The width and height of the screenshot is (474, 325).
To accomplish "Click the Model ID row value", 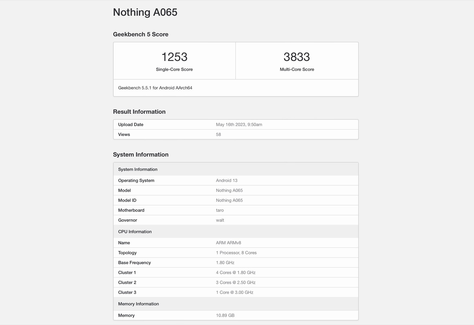I will click(x=229, y=200).
